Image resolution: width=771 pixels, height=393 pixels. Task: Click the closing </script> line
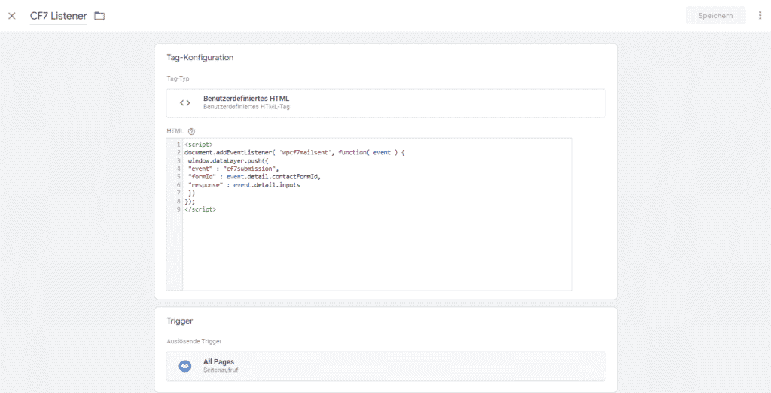pyautogui.click(x=200, y=209)
